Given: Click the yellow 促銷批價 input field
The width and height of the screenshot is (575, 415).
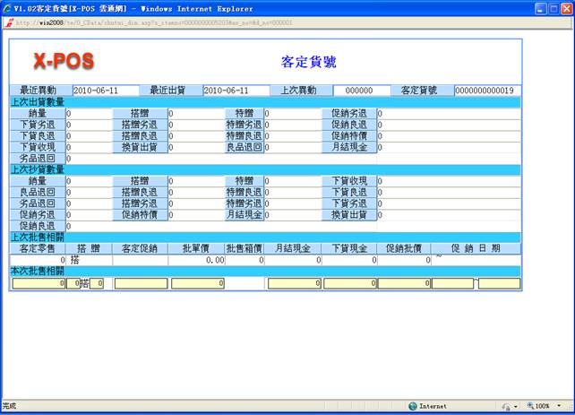Looking at the screenshot, I should (403, 283).
